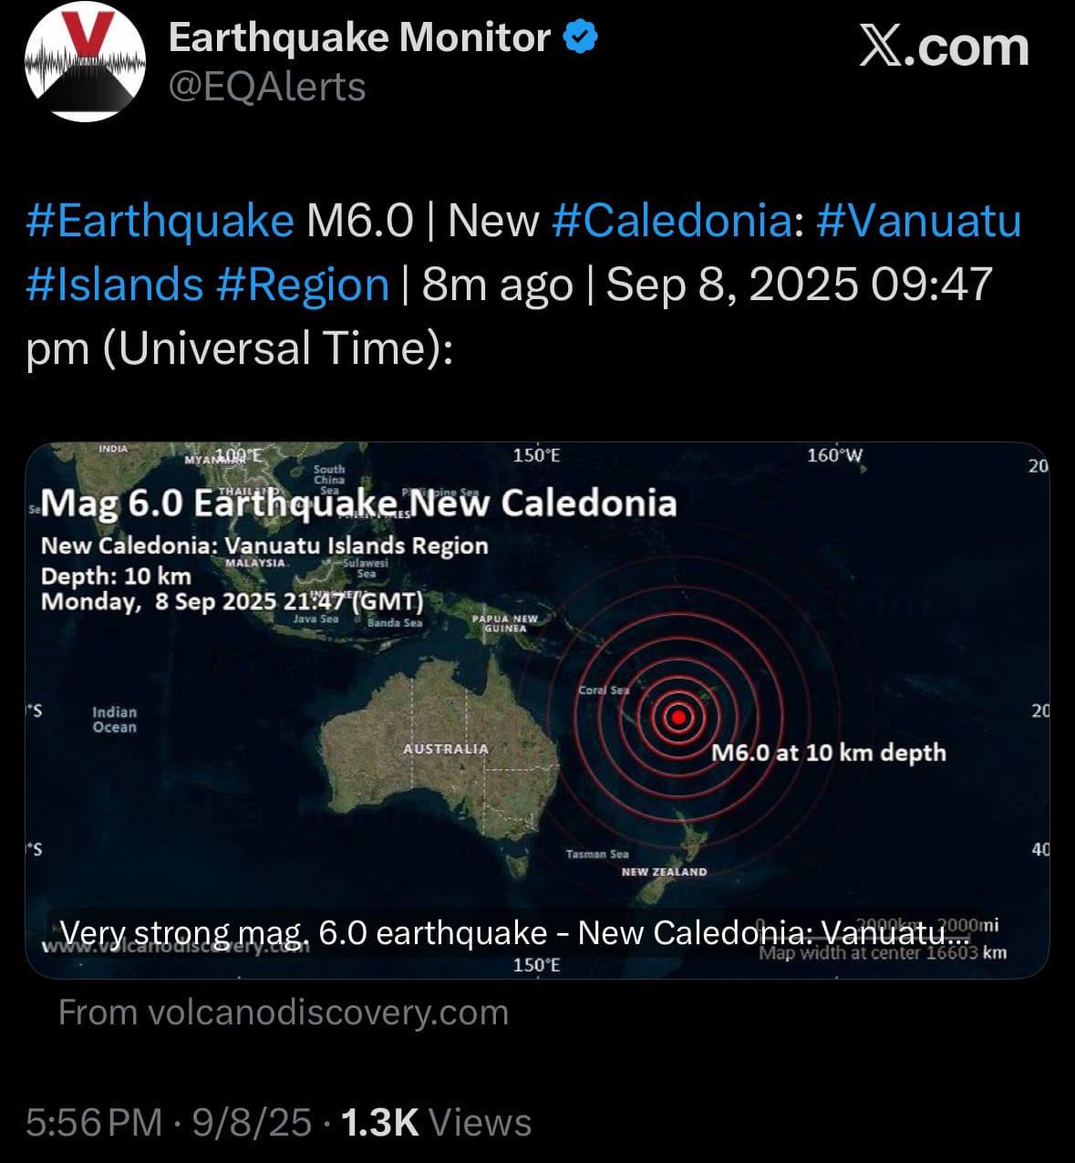View the 1.3K Views count
Screen dimensions: 1075x1163
point(436,1123)
